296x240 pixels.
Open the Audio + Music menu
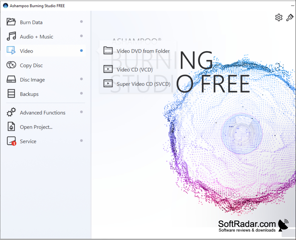[45, 36]
